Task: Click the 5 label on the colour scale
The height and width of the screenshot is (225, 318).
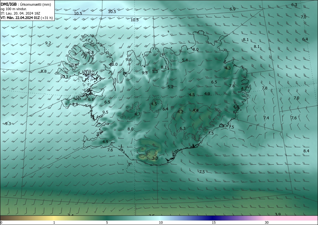Action: (x=107, y=222)
